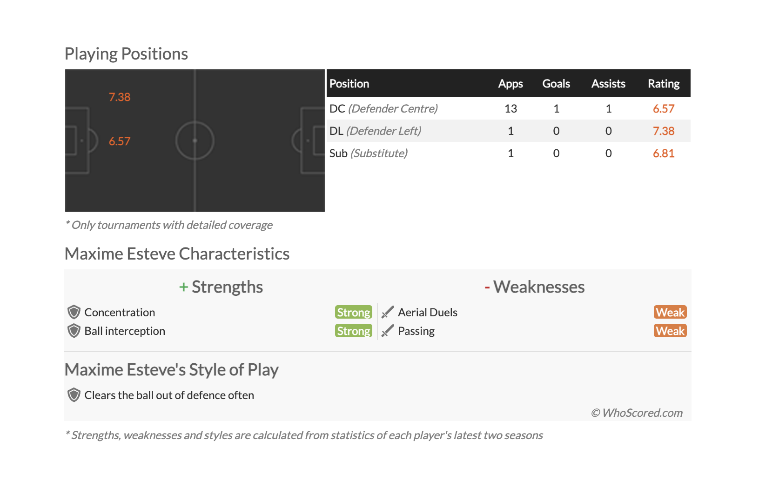Open the WhoScored.com copyright link
Viewport: 779px width, 494px height.
[637, 413]
